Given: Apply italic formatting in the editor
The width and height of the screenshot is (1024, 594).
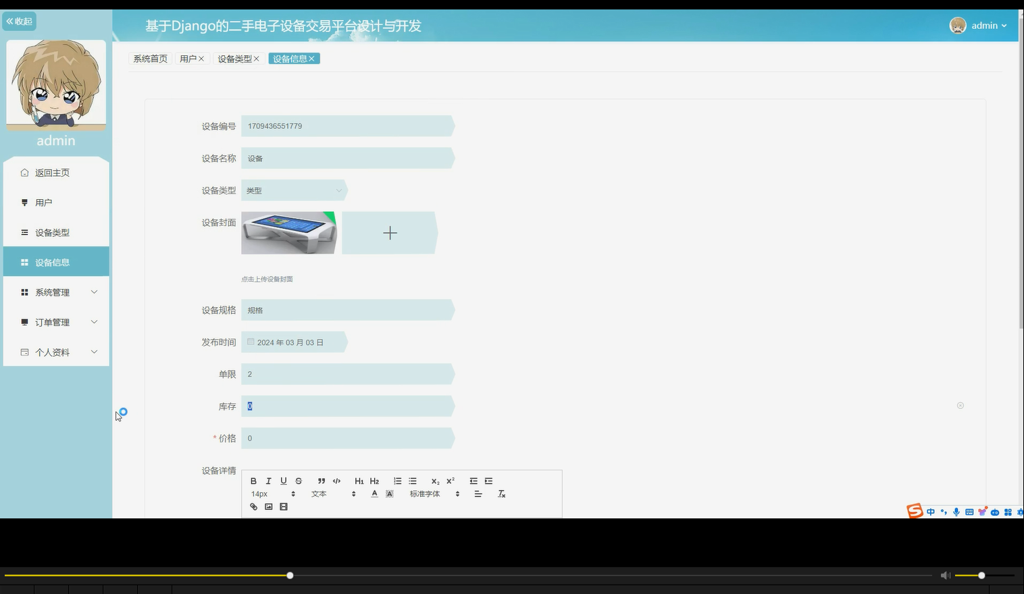Looking at the screenshot, I should pos(268,481).
